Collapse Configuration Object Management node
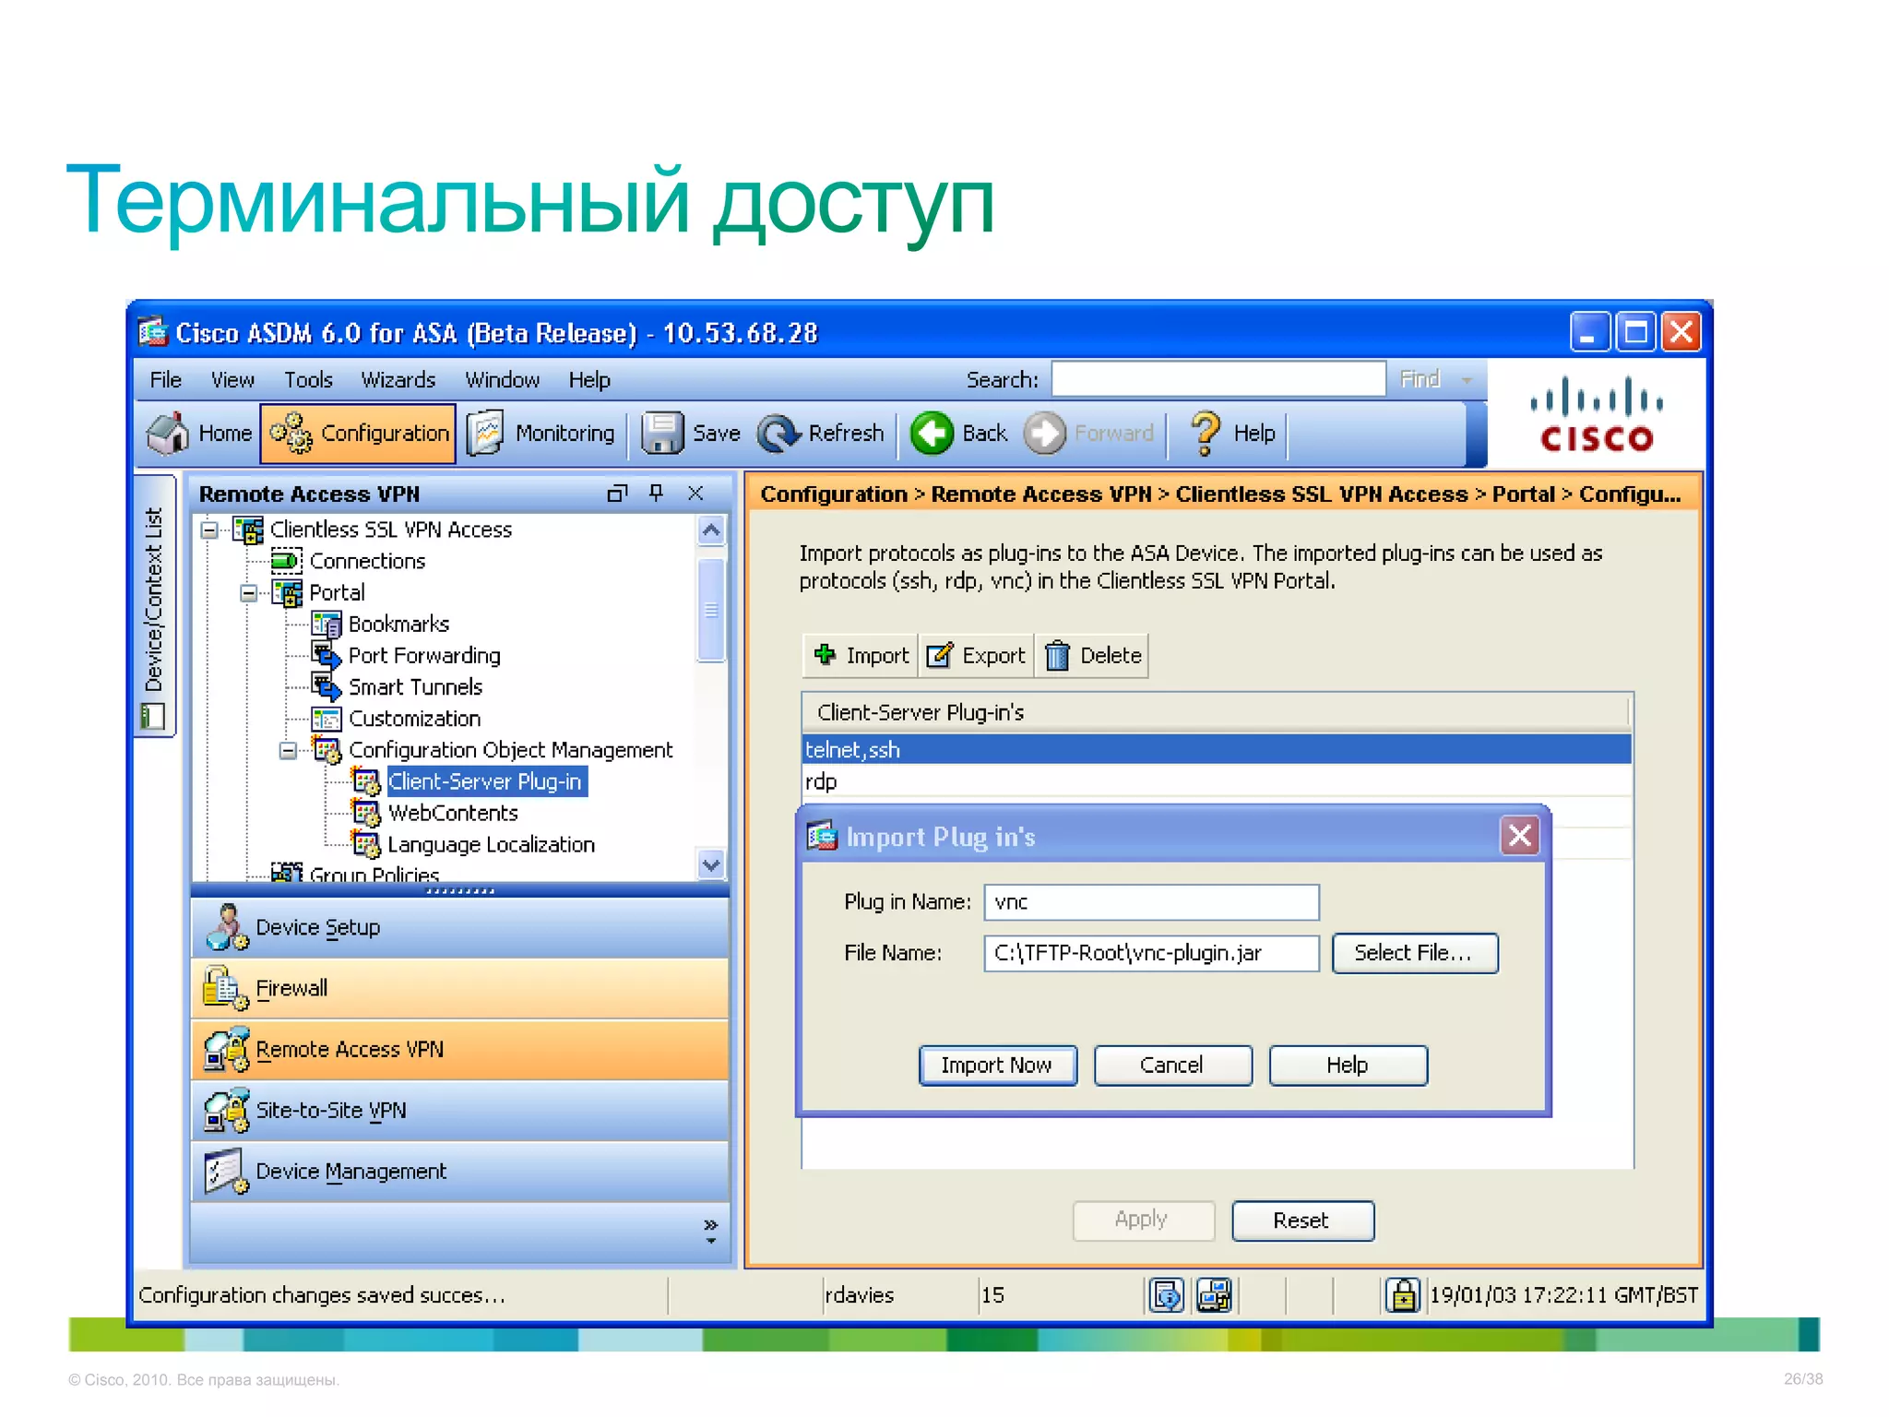The image size is (1889, 1417). [x=289, y=751]
